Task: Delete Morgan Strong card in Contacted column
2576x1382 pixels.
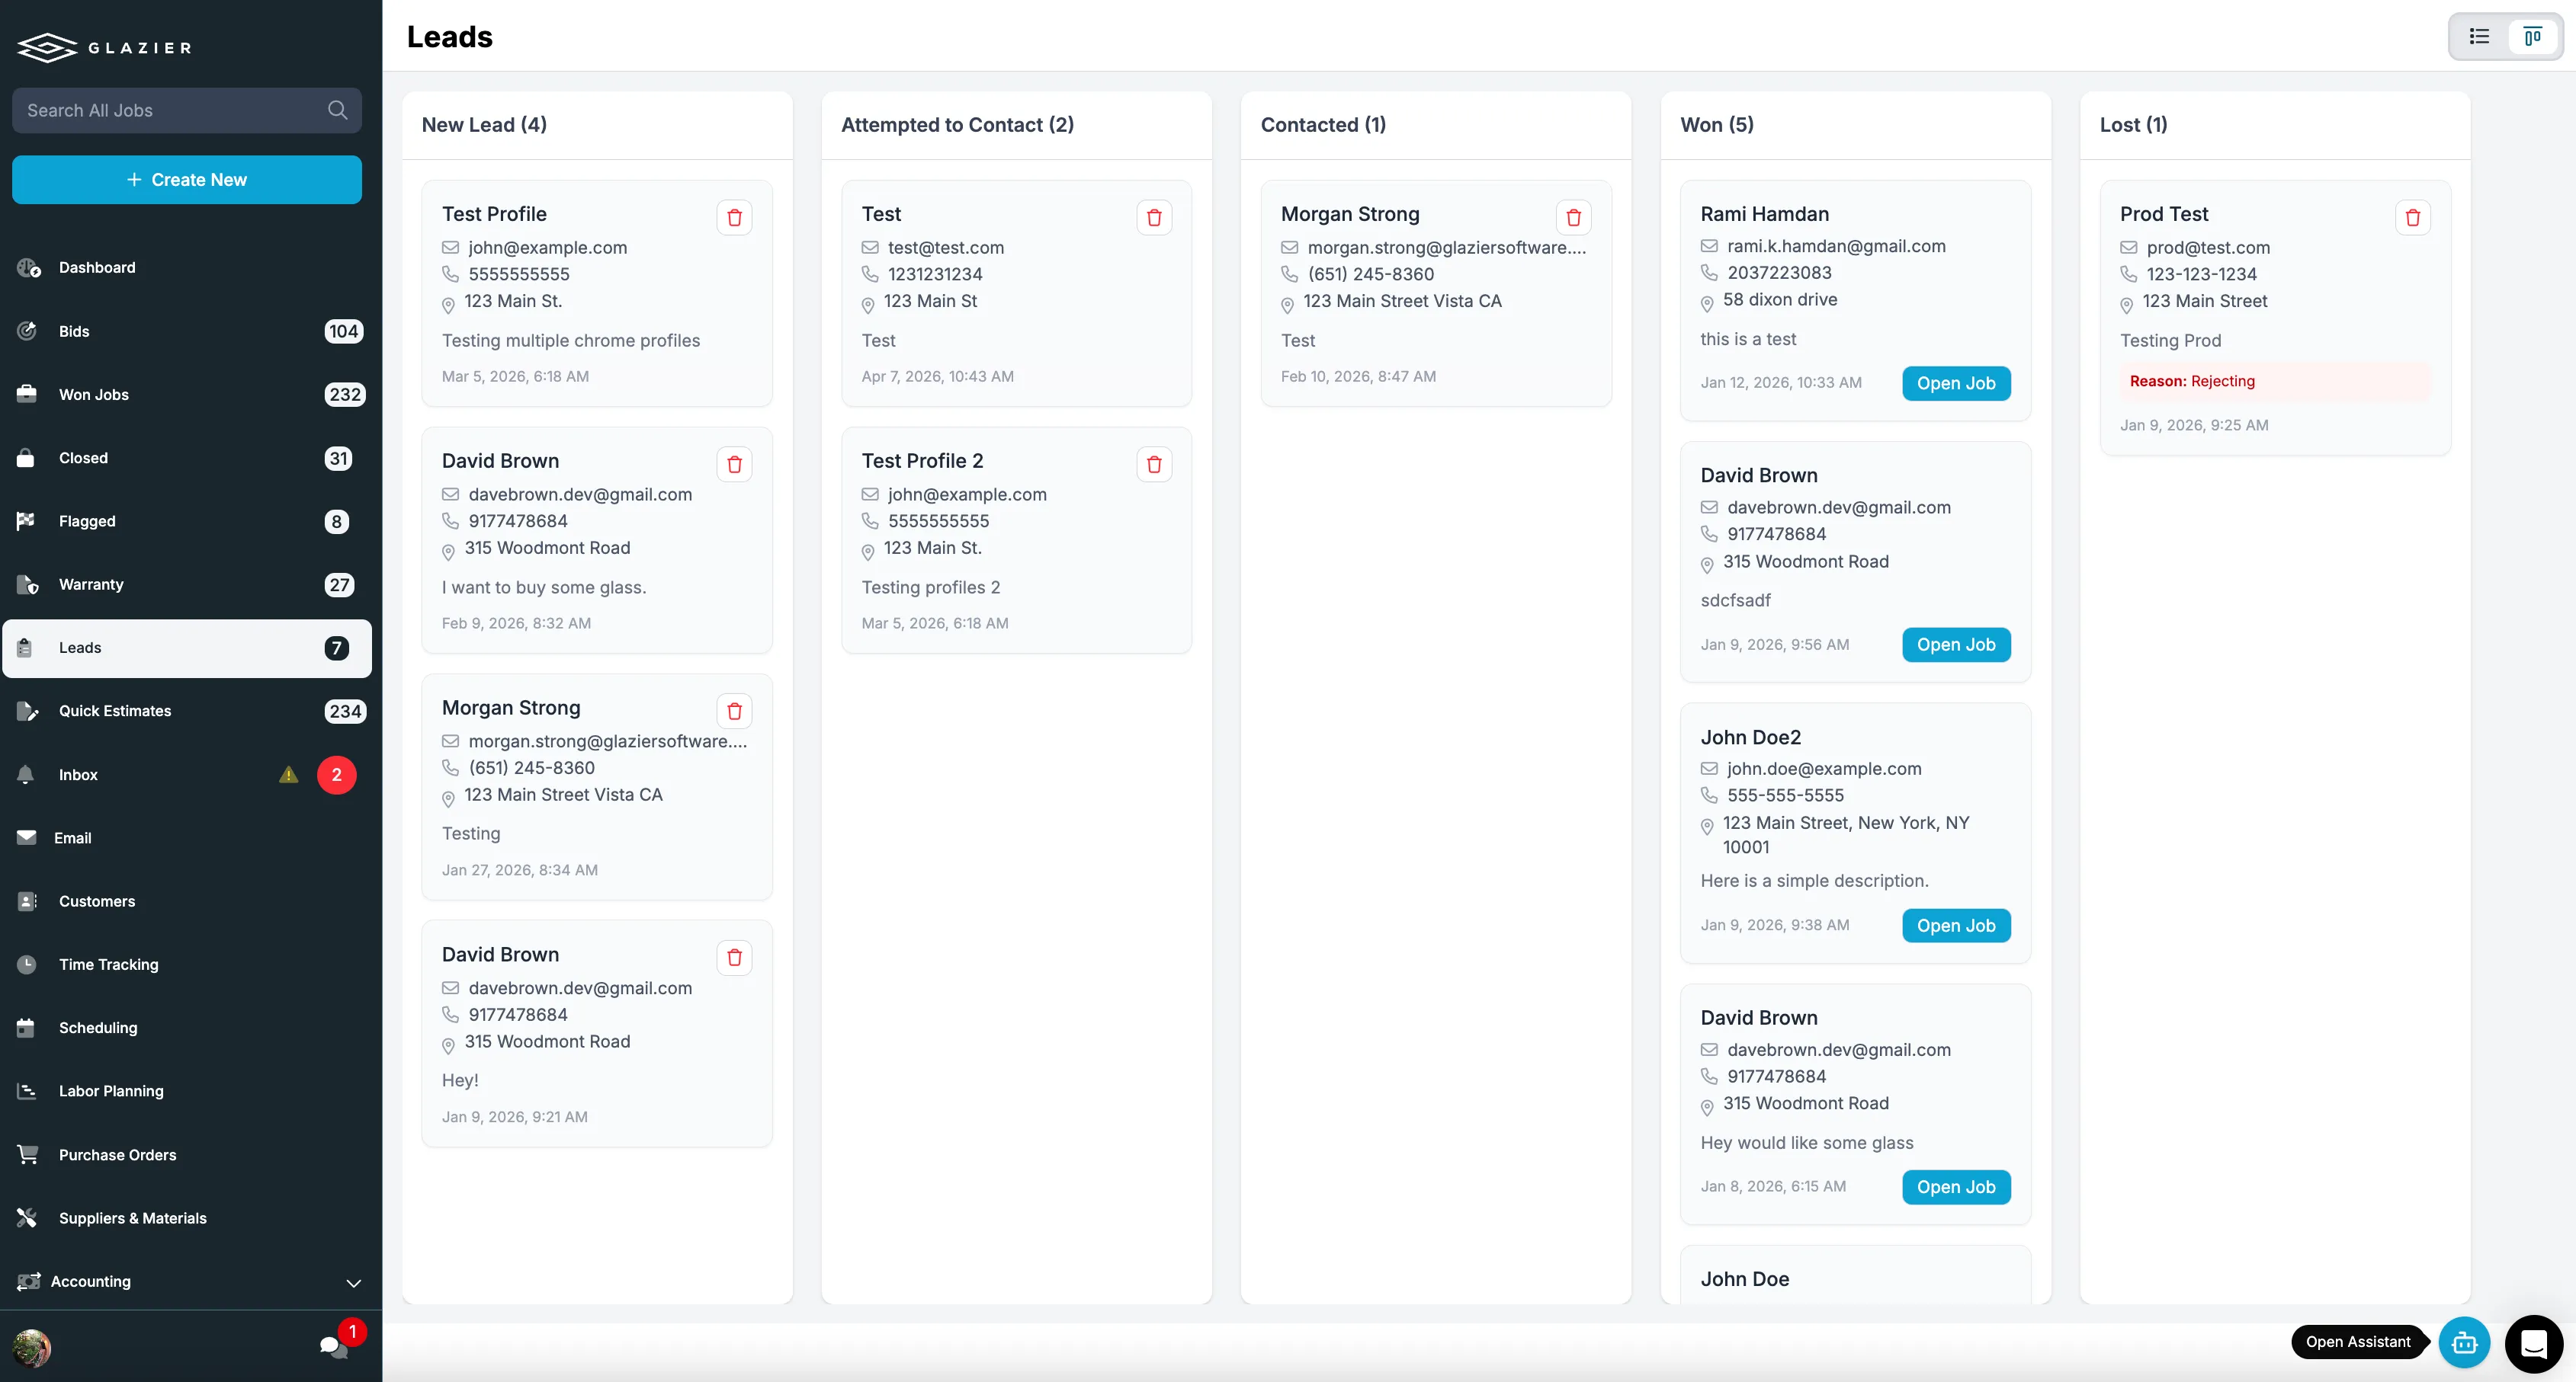Action: point(1574,217)
